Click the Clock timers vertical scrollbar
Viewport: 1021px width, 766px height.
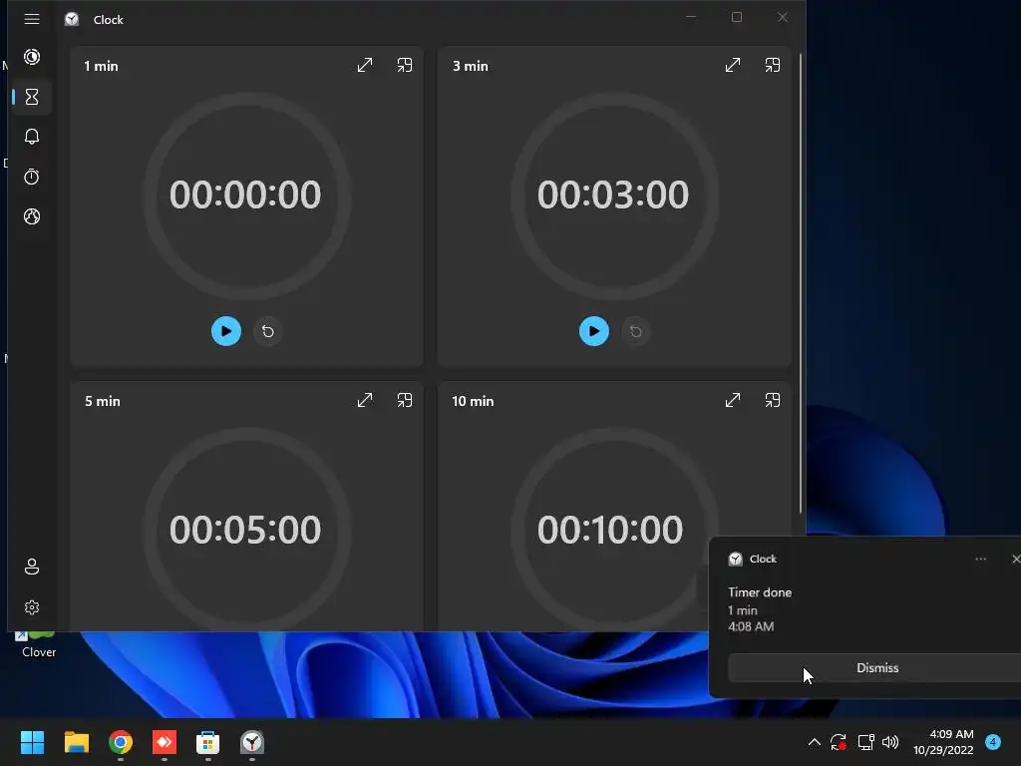[x=801, y=283]
